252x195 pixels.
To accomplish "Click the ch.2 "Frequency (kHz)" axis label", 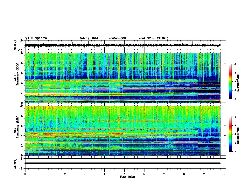I will 17,126.
